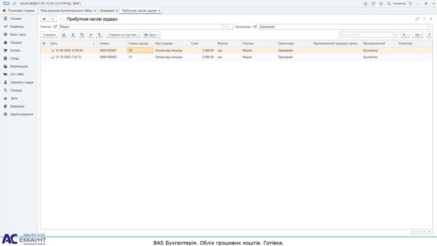Open the magnifier search options dropdown
Viewport: 437px width, 246px height.
pyautogui.click(x=405, y=35)
